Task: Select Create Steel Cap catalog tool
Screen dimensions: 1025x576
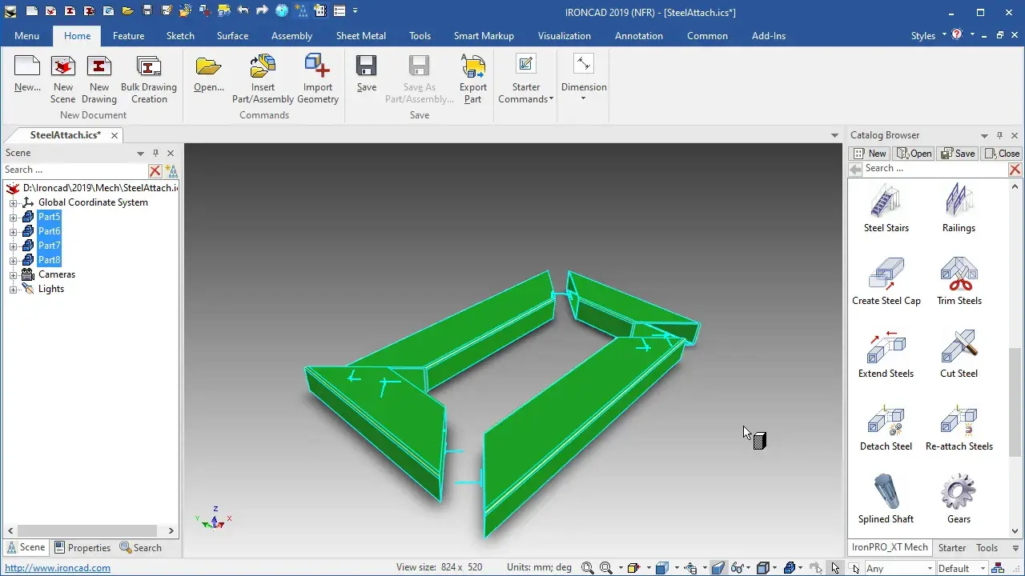Action: pos(886,282)
